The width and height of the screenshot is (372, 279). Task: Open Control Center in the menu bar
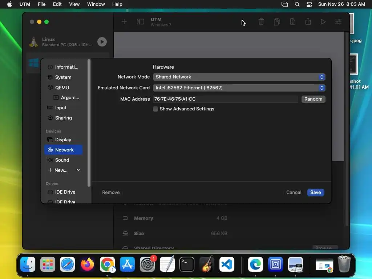(x=309, y=4)
